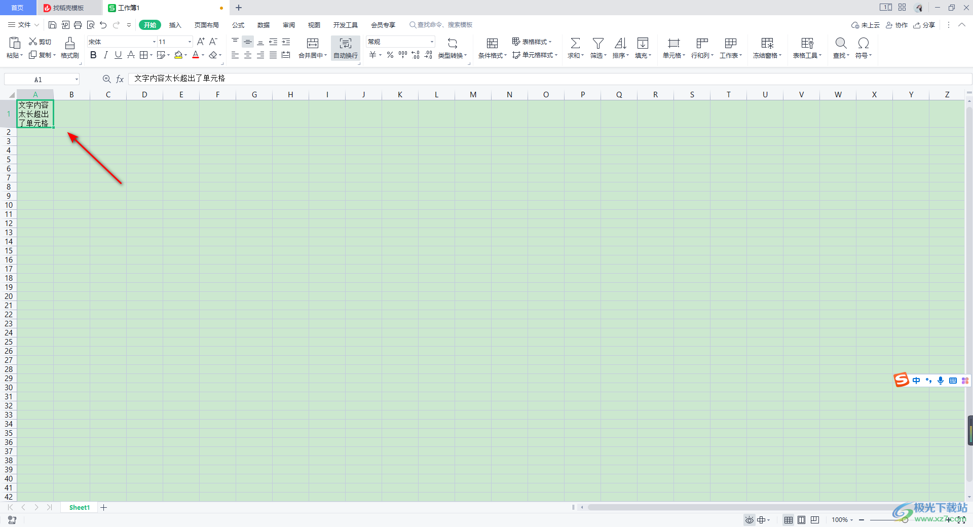Open the Name Box A1 dropdown
Viewport: 973px width, 527px height.
[x=77, y=79]
